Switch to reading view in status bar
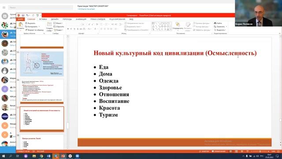The width and height of the screenshot is (282, 159). (x=242, y=151)
